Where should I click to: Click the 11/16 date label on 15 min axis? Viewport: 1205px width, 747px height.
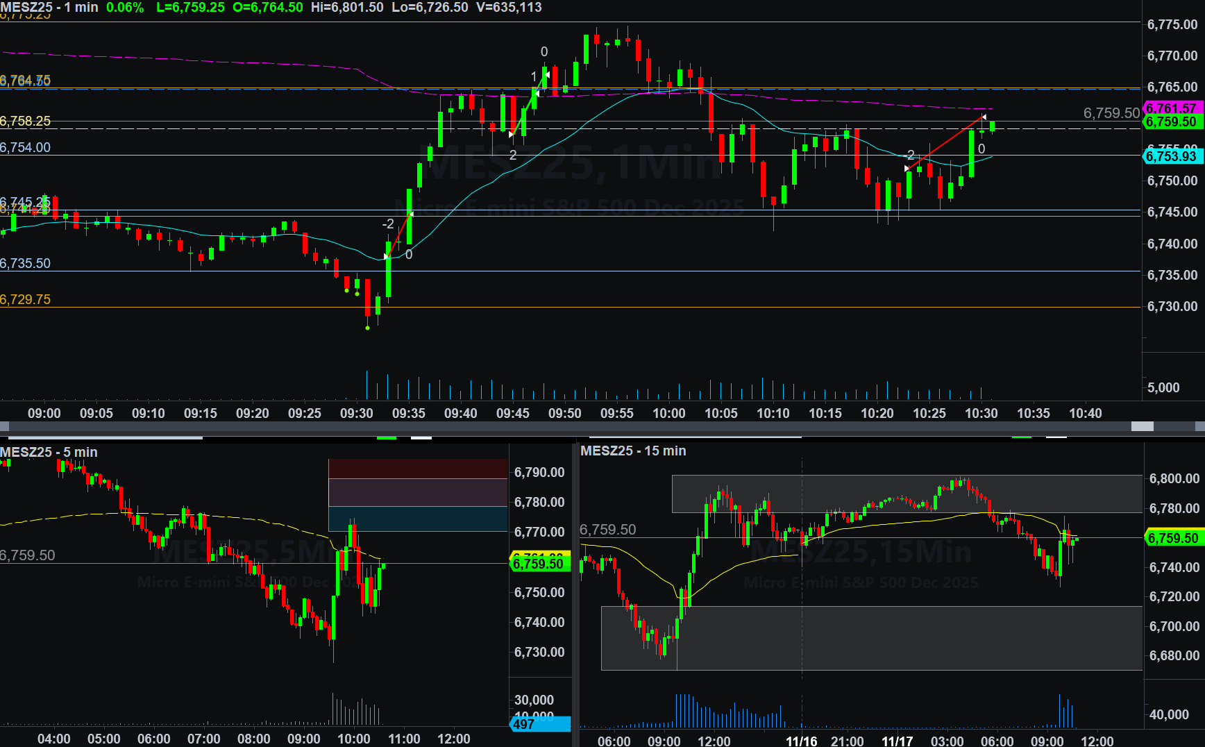(x=801, y=741)
